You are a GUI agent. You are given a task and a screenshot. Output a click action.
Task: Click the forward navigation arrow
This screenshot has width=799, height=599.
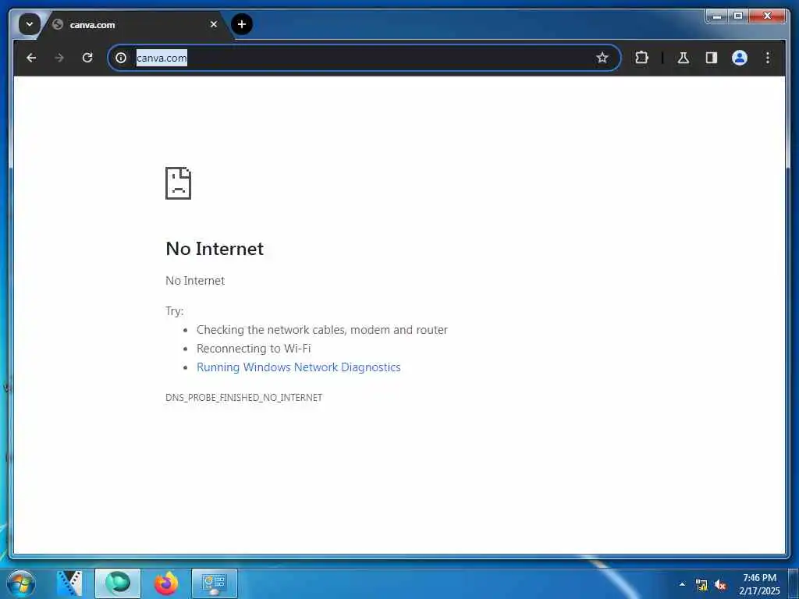pyautogui.click(x=59, y=58)
